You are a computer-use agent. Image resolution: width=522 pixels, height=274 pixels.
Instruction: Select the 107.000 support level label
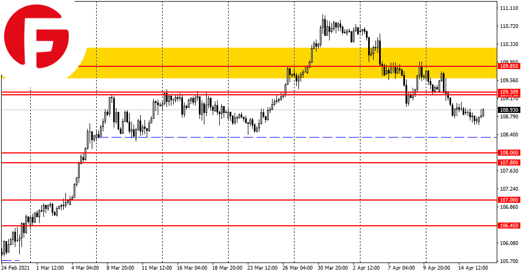coord(508,200)
